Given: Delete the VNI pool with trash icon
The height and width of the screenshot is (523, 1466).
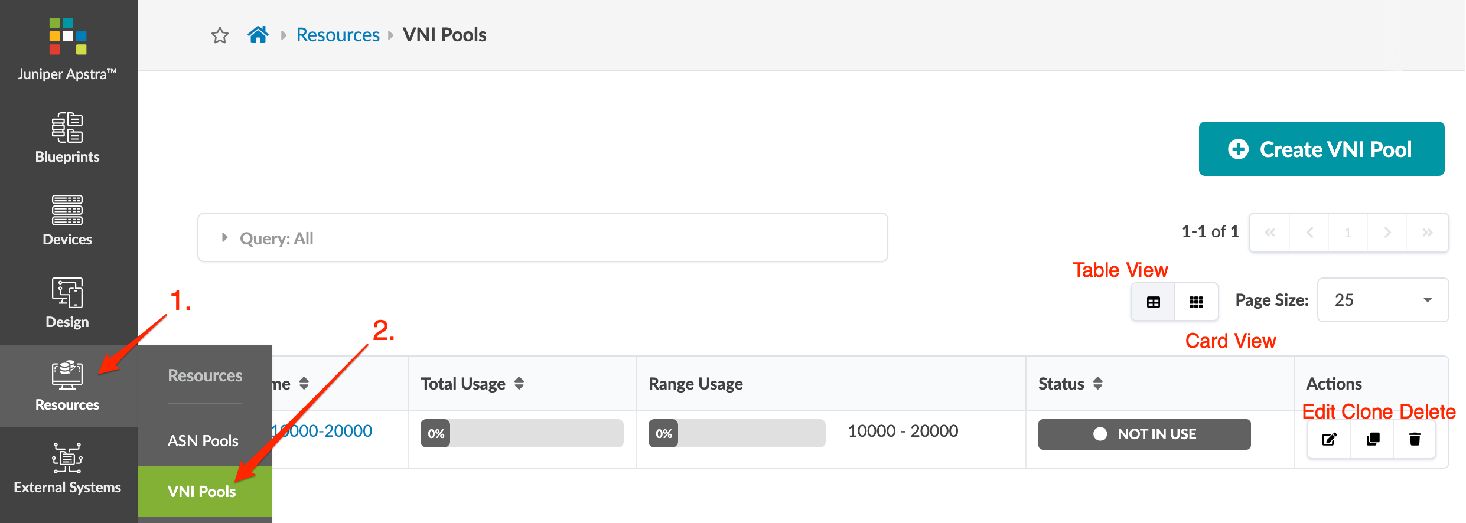Looking at the screenshot, I should [x=1415, y=439].
